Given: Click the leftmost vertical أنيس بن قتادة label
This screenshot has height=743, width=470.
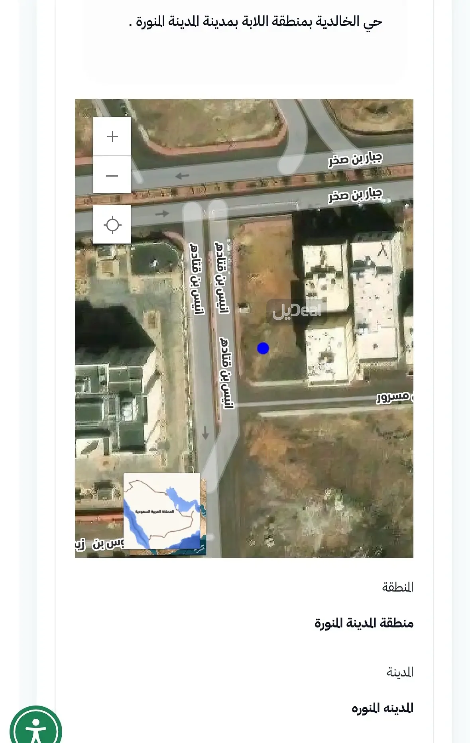Looking at the screenshot, I should (197, 279).
